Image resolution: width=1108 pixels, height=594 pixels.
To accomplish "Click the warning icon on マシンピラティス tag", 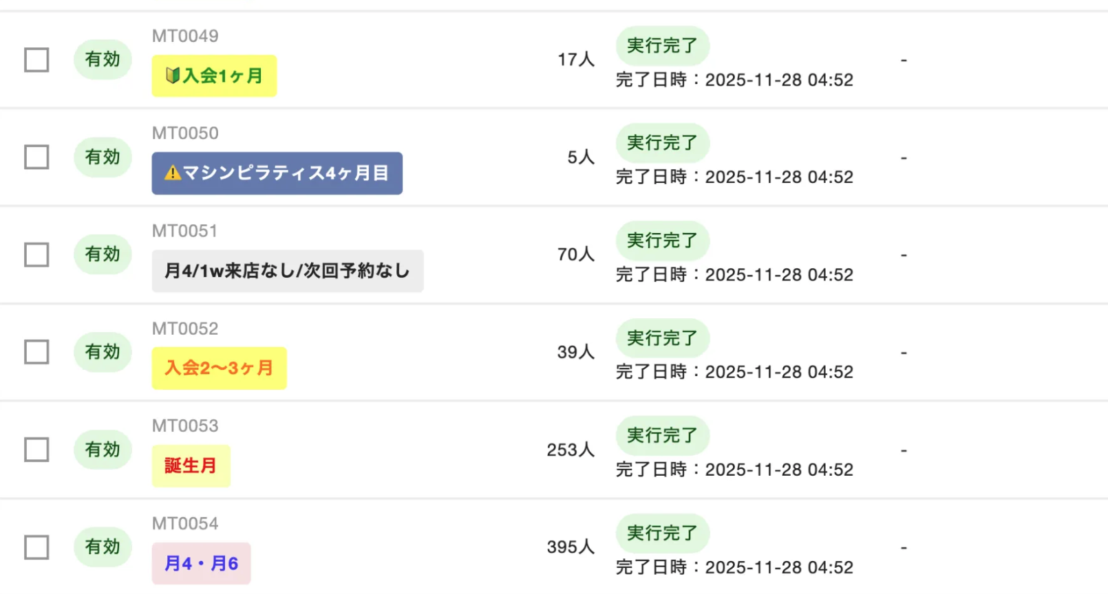I will coord(173,173).
